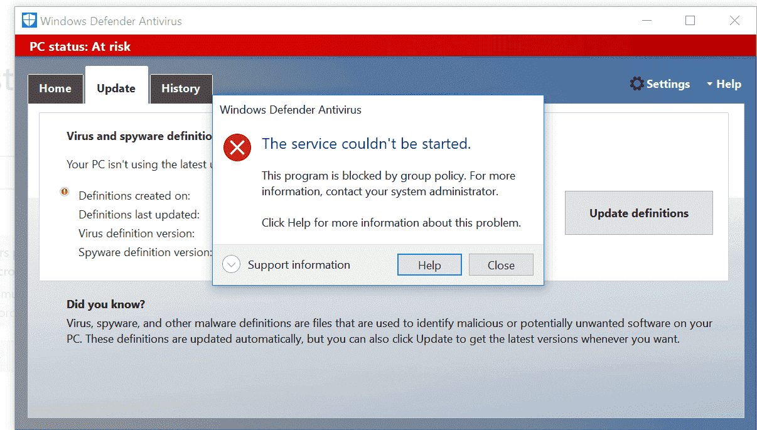Image resolution: width=757 pixels, height=430 pixels.
Task: Click 'Definitions last updated:' label
Action: 139,215
